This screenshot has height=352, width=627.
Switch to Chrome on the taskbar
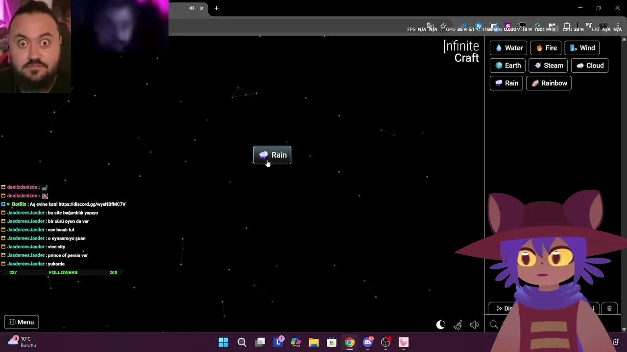(x=350, y=342)
